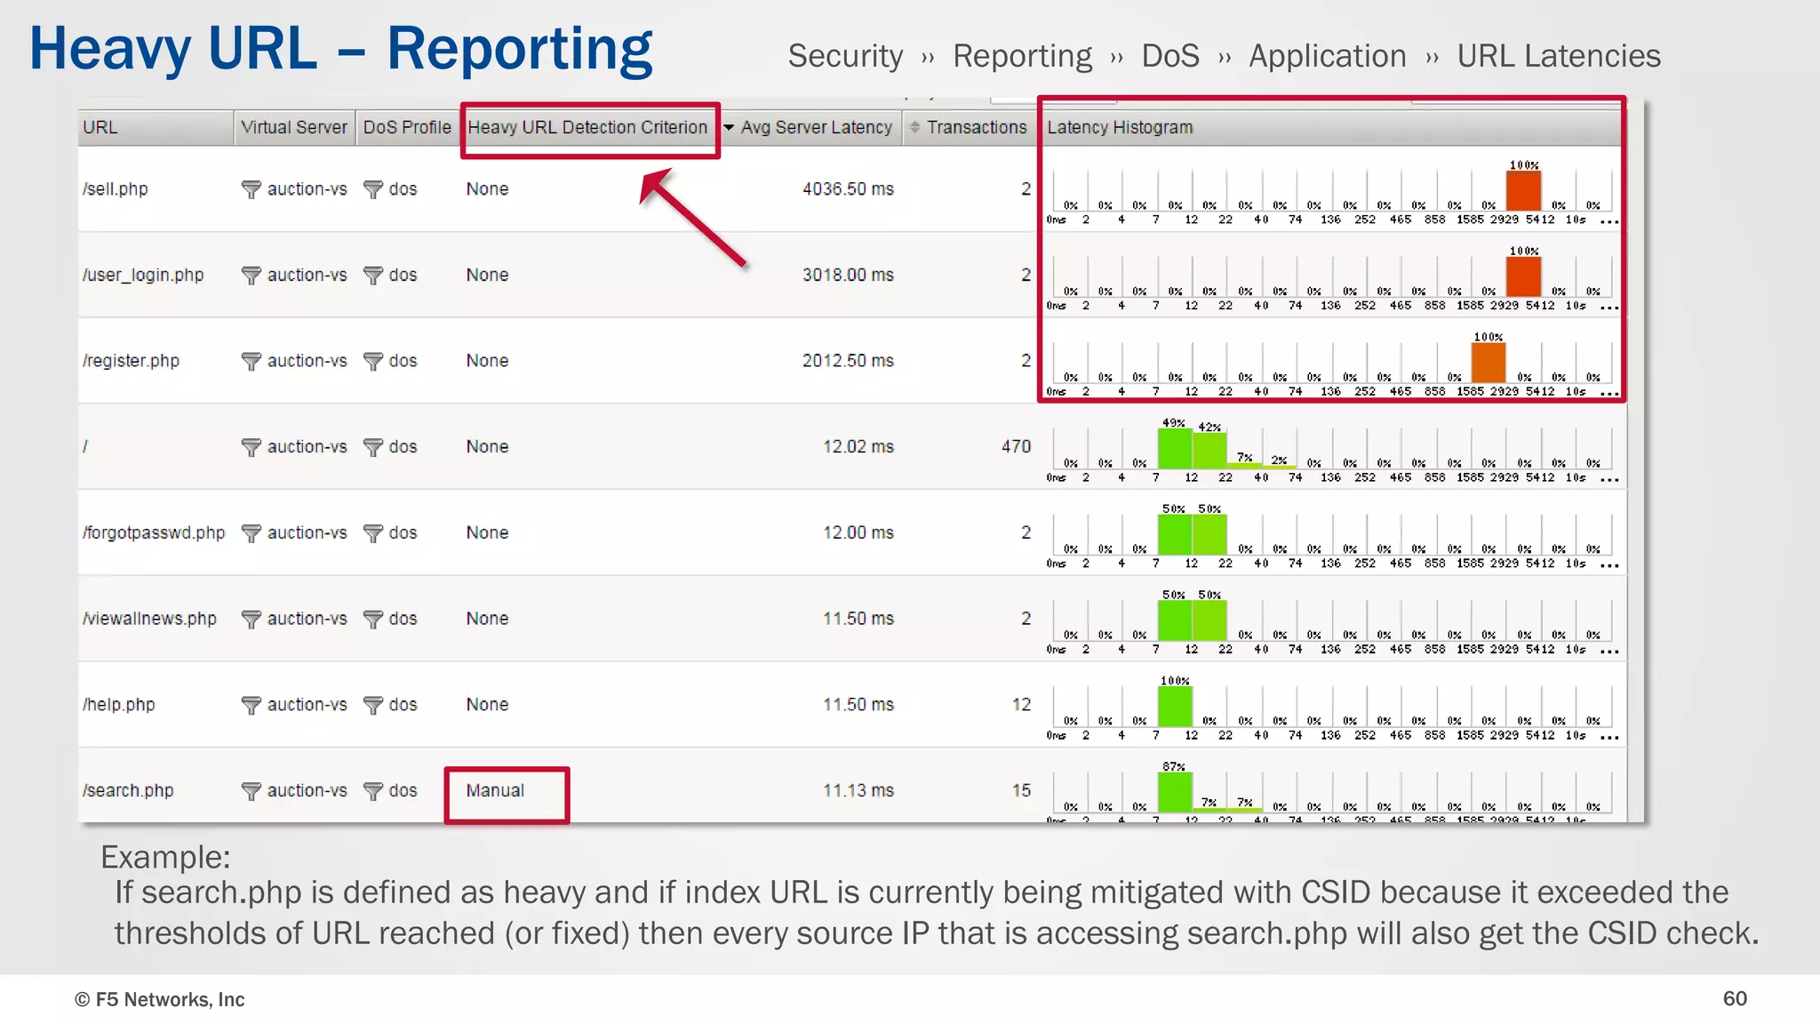Click the DoS profile filter icon for the / row
Image resolution: width=1820 pixels, height=1024 pixels.
[373, 447]
